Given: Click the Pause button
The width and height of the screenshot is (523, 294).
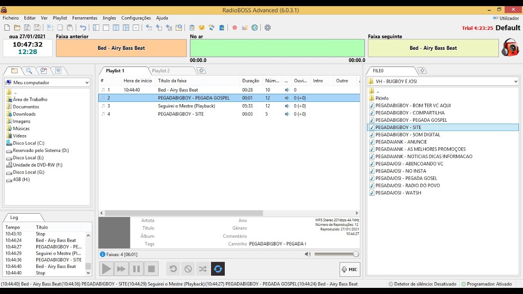Looking at the screenshot, I should click(x=136, y=269).
